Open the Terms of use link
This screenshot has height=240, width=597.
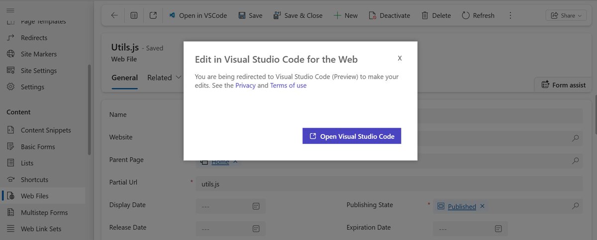click(288, 85)
